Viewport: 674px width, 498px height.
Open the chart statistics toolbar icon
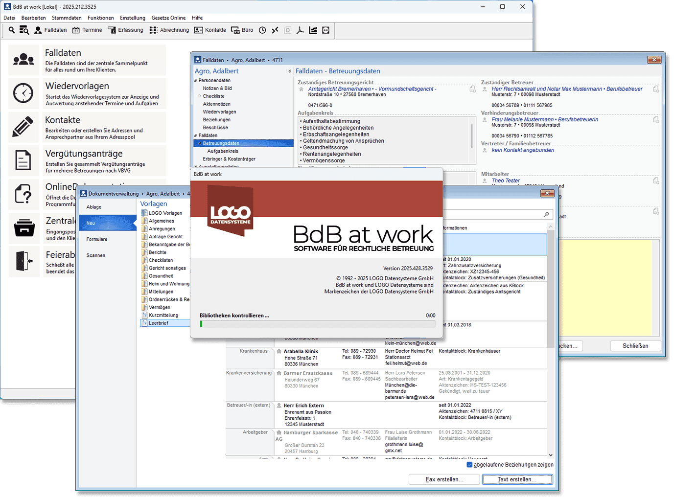click(313, 30)
